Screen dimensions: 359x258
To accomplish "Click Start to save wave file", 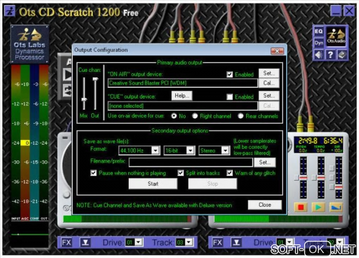I will click(x=153, y=184).
